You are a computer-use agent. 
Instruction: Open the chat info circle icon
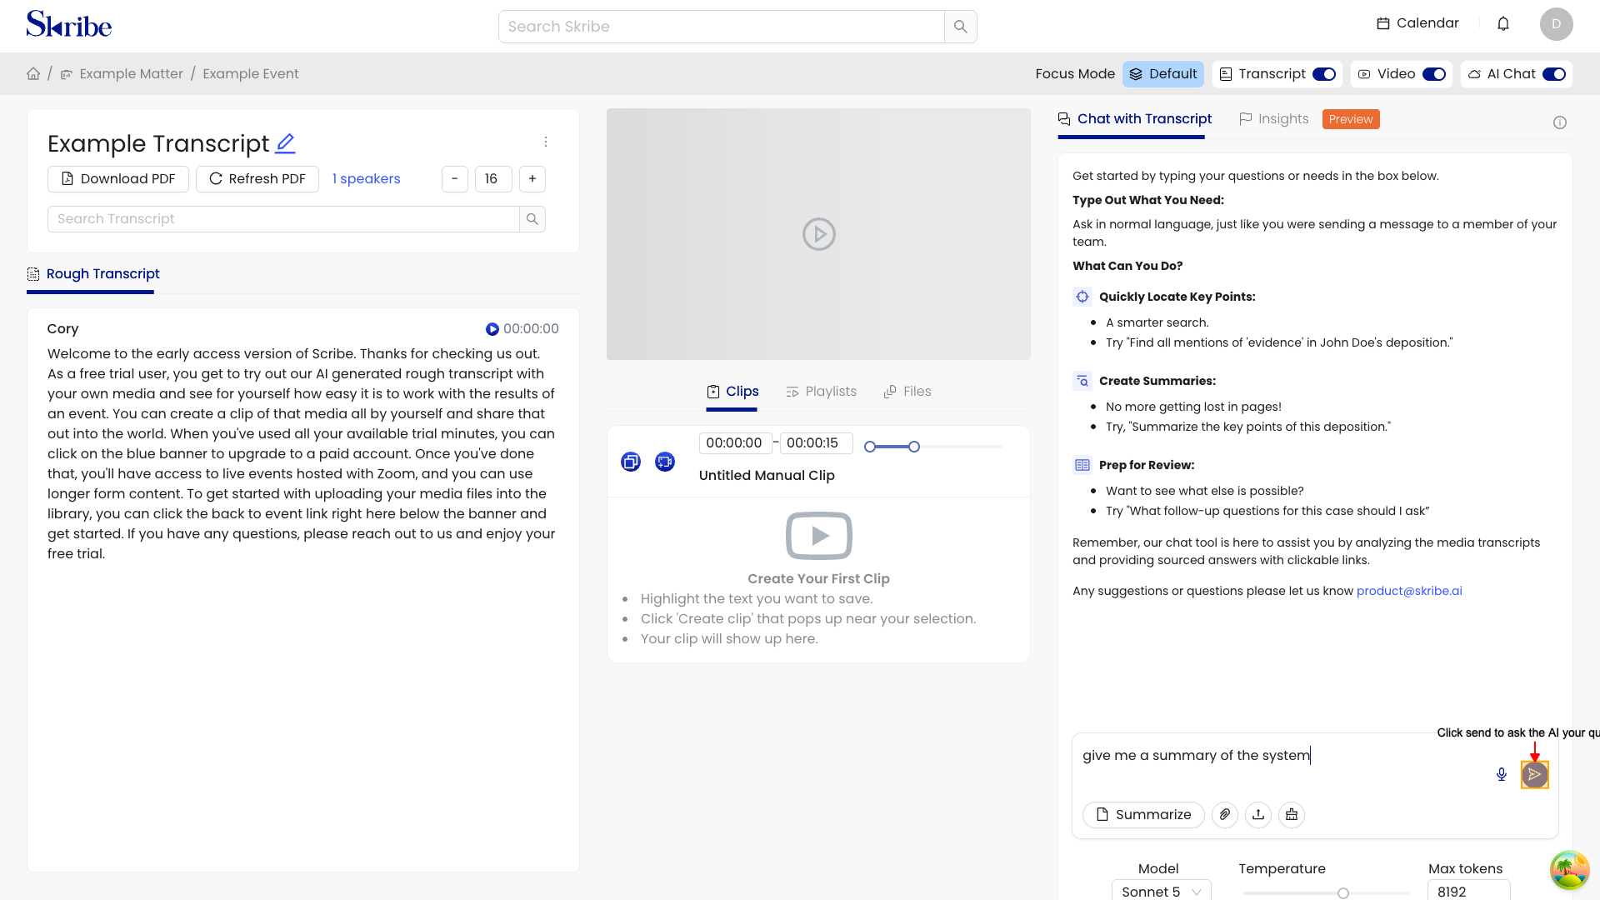coord(1560,122)
